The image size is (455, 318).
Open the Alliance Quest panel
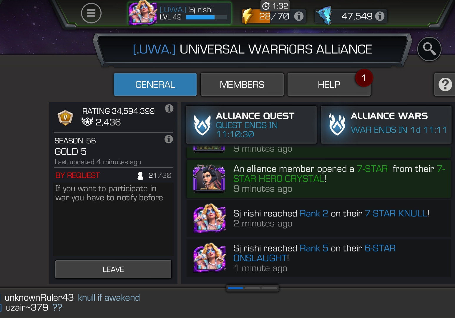(x=251, y=125)
